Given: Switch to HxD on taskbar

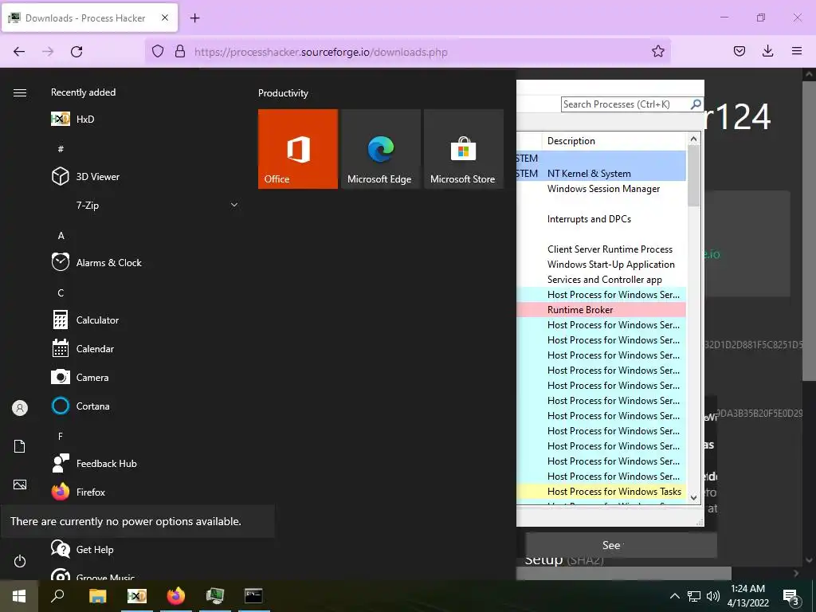Looking at the screenshot, I should (x=137, y=596).
